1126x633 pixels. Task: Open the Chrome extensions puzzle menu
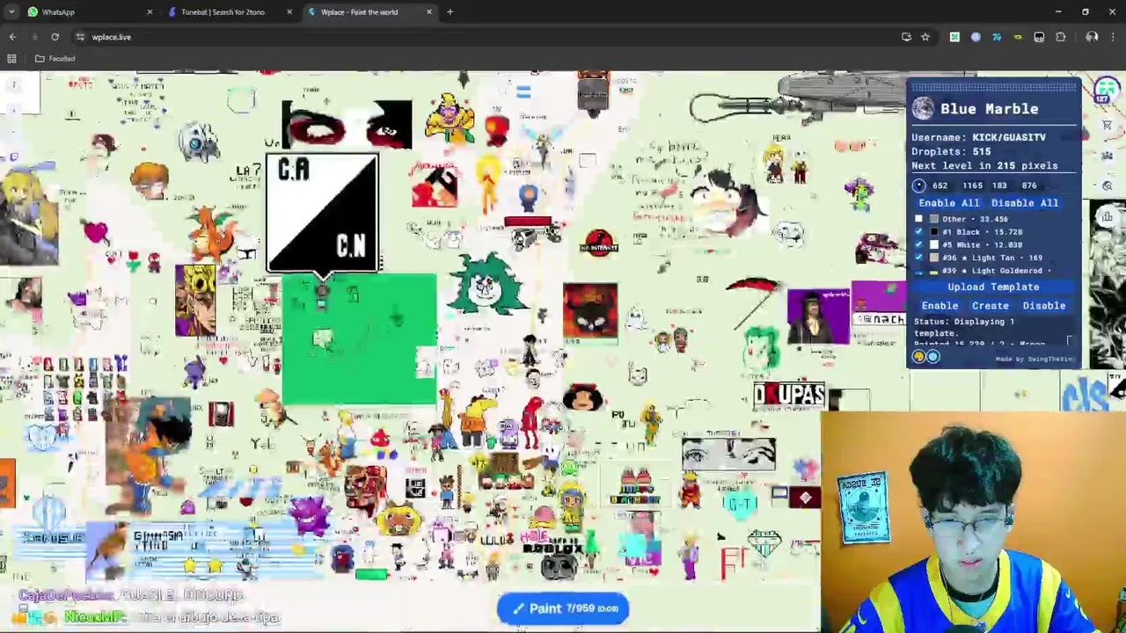1060,37
